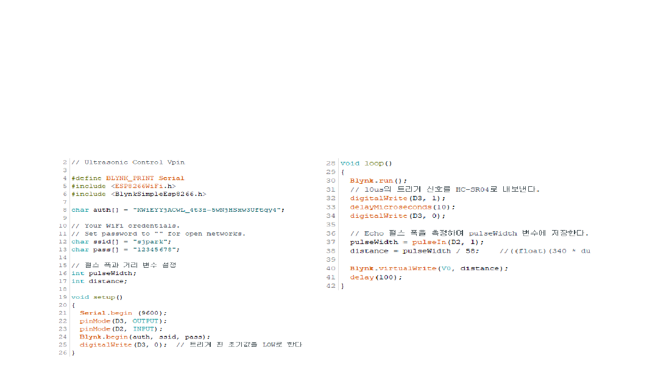Click the Blynk.virtualWrite(V0, distance) line
Image resolution: width=658 pixels, height=370 pixels.
point(429,268)
